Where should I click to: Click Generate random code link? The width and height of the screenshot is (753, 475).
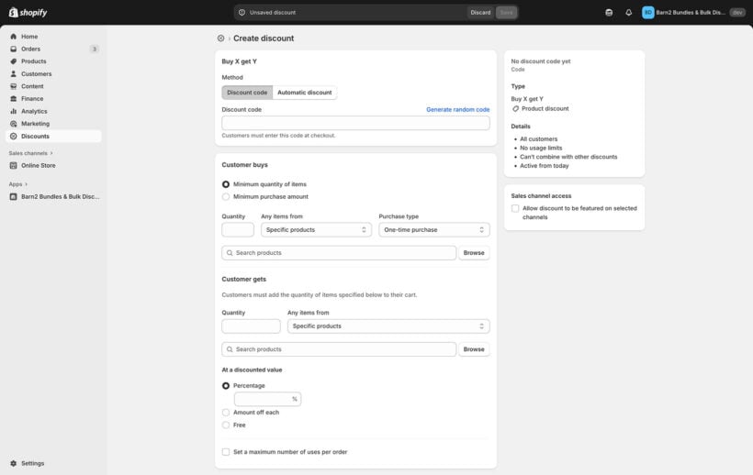457,109
